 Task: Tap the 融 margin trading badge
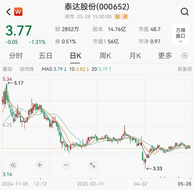(x=118, y=17)
